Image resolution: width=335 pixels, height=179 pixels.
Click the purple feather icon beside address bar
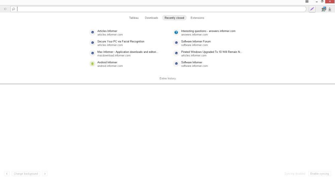pyautogui.click(x=312, y=9)
